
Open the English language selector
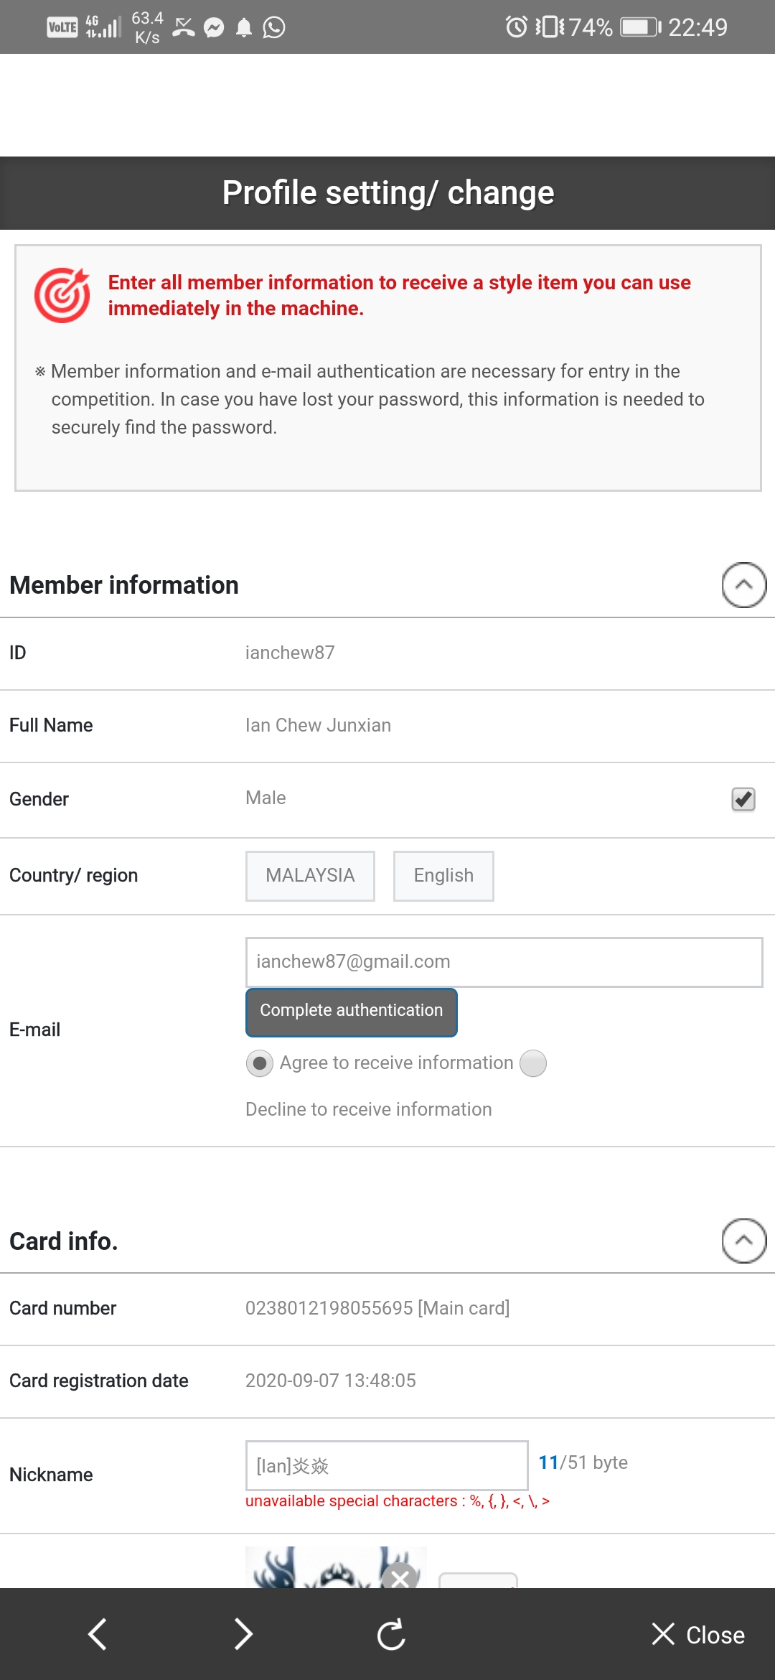coord(443,876)
